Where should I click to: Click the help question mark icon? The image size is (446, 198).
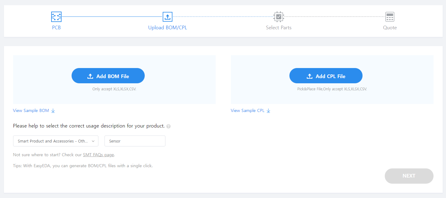(x=168, y=126)
